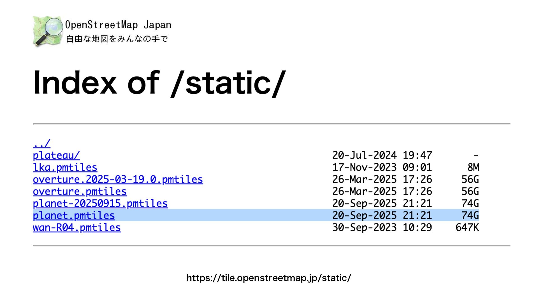Click the Index of /static/ heading
Image resolution: width=538 pixels, height=302 pixels.
click(159, 83)
